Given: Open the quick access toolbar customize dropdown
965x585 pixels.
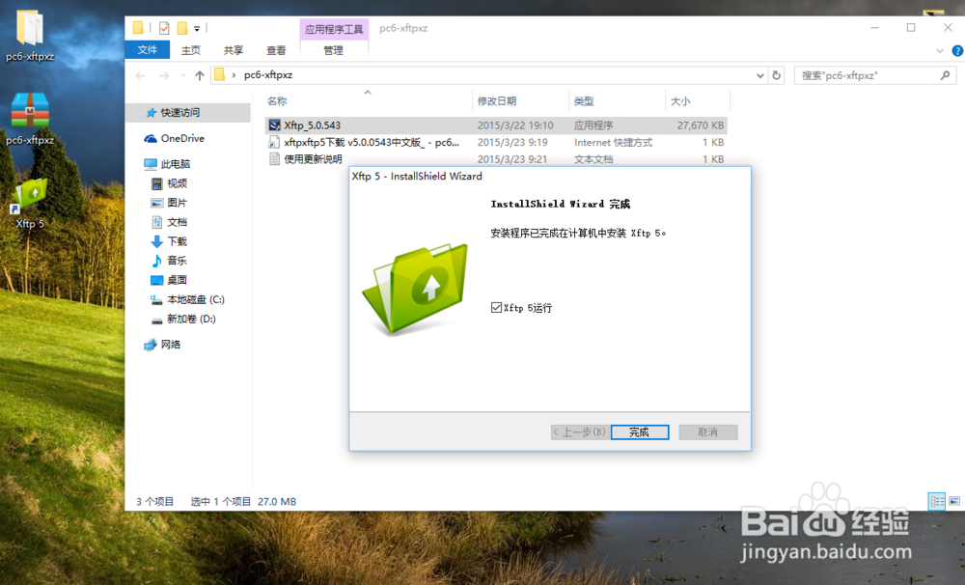Looking at the screenshot, I should pos(197,28).
